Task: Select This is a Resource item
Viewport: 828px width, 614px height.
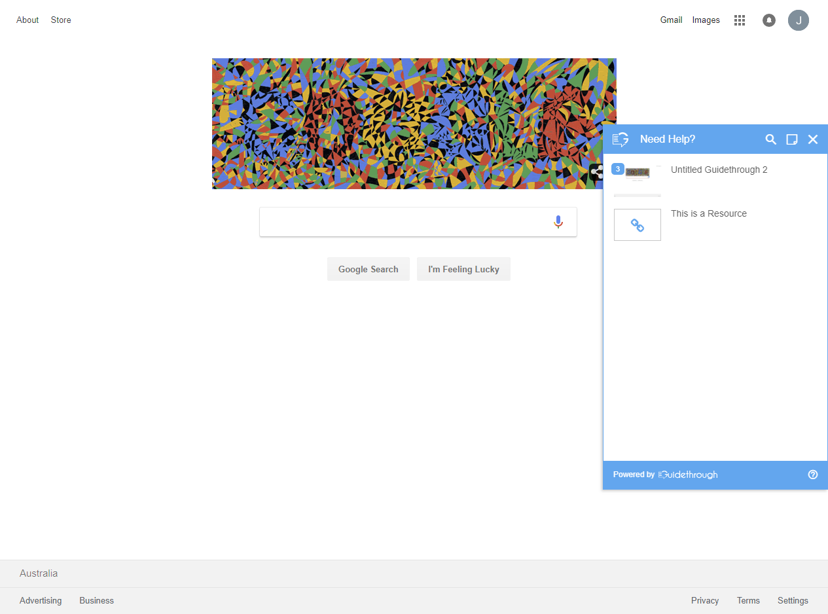Action: tap(709, 213)
